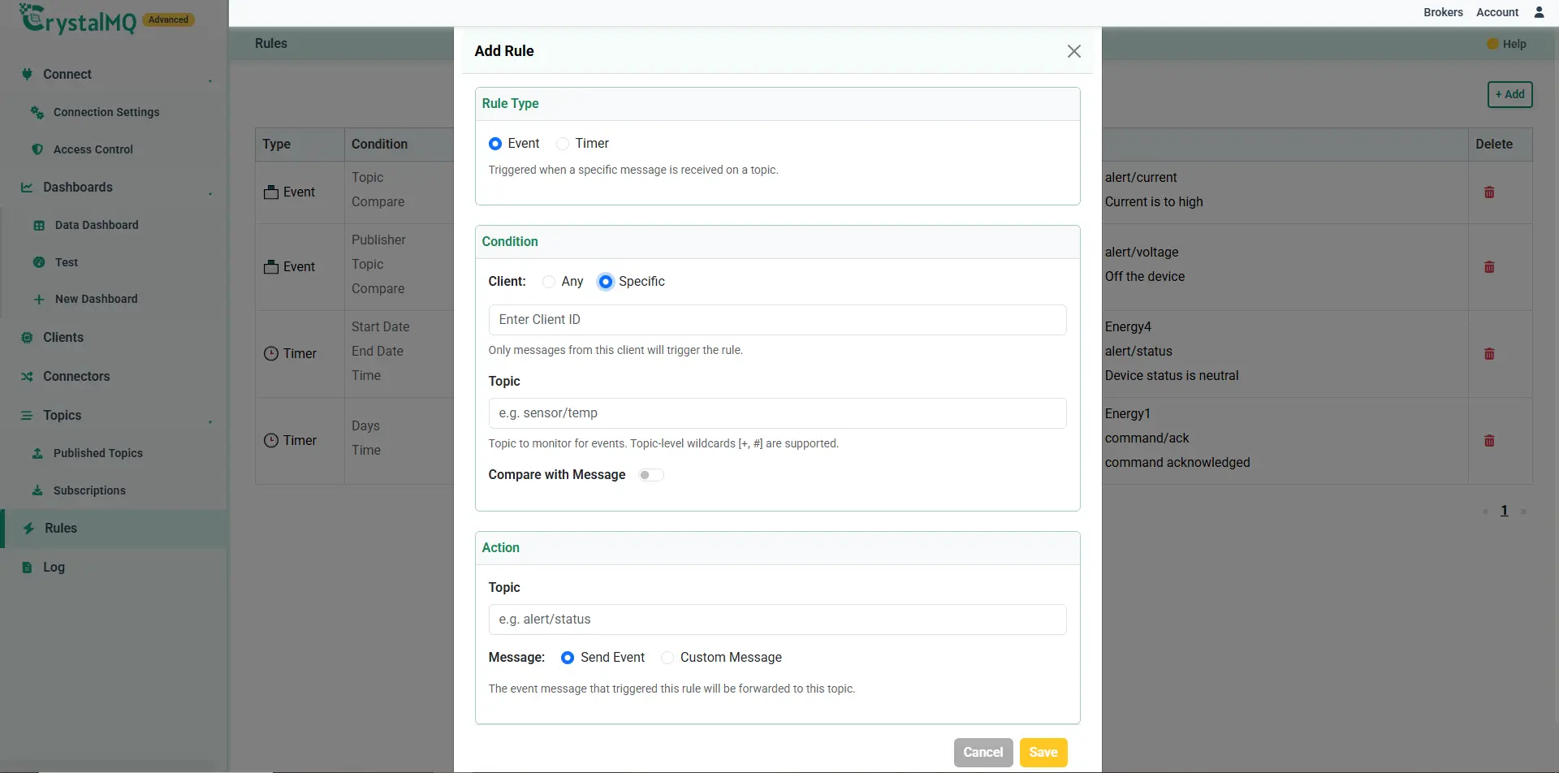The width and height of the screenshot is (1559, 773).
Task: Open Published Topics page
Action: (x=98, y=453)
